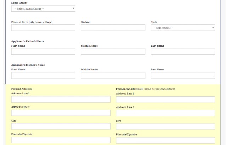Screen dimensions: 226x145
Task: Select Father's Middle Name field
Action: pyautogui.click(x=113, y=52)
